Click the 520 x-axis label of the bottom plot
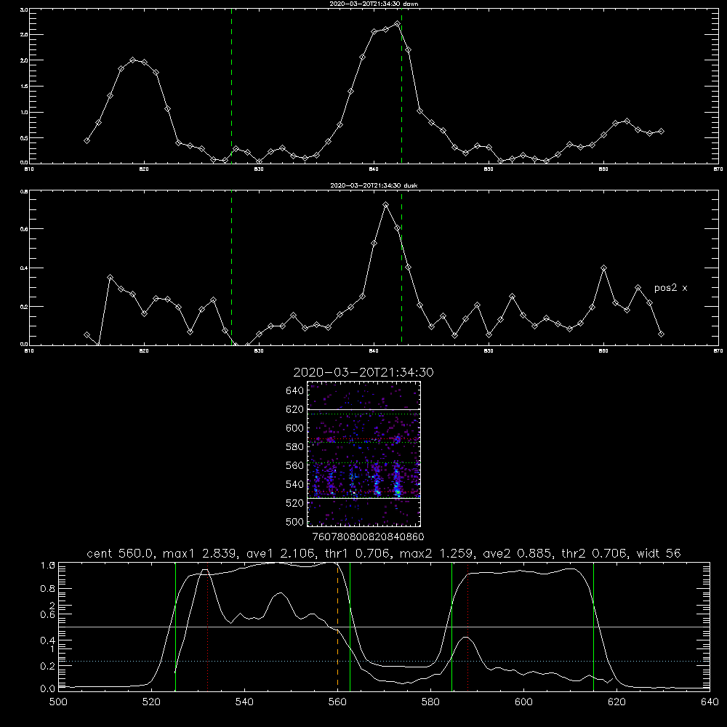The image size is (727, 727). (152, 702)
